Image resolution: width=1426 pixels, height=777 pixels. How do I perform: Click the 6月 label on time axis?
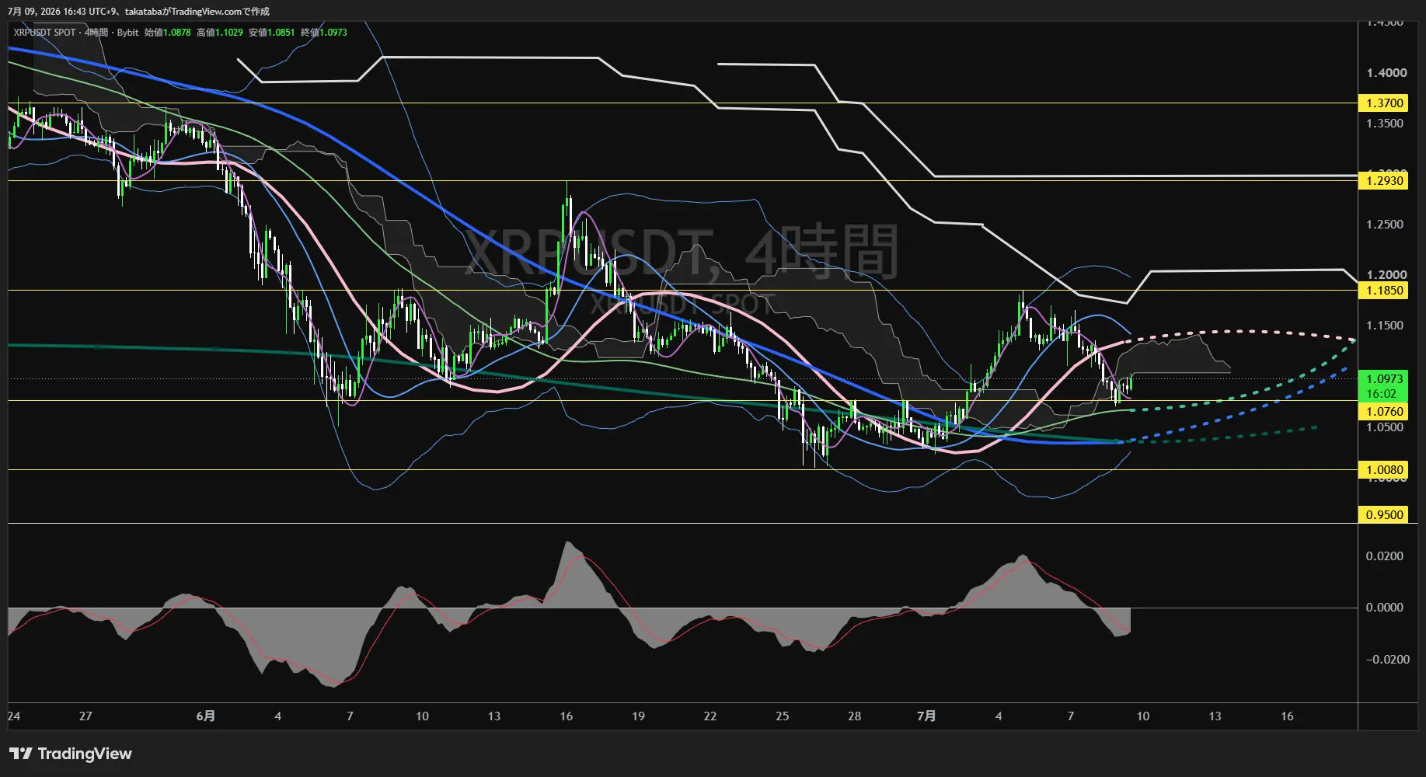tap(206, 716)
